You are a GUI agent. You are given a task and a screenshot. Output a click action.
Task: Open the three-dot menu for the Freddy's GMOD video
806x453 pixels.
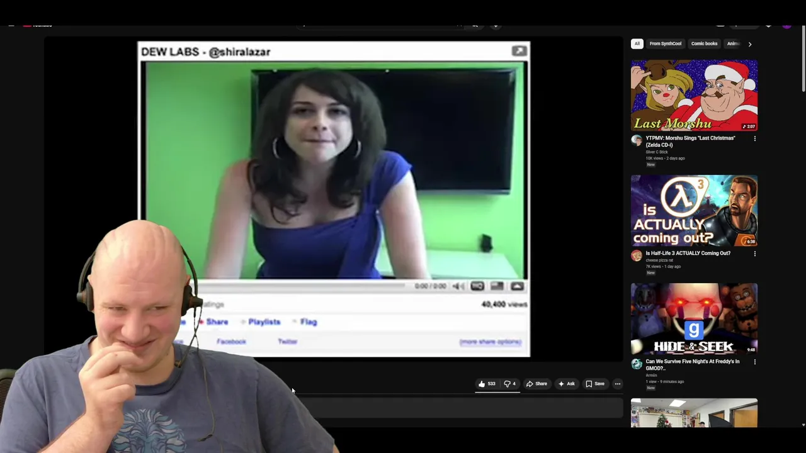point(754,362)
